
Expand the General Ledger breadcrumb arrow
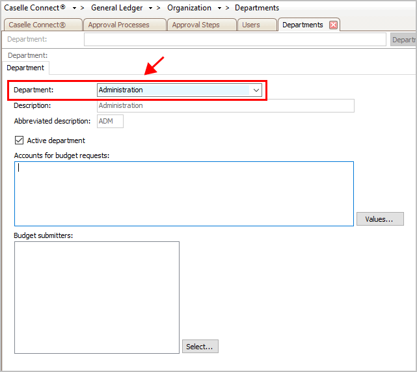[x=150, y=8]
